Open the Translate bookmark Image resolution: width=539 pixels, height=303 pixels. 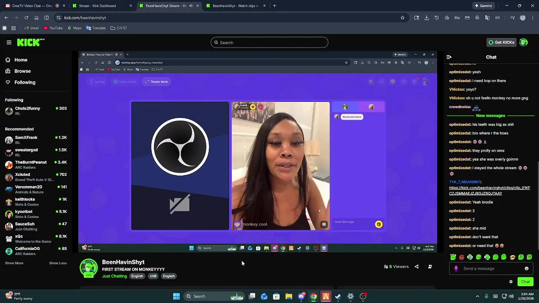pyautogui.click(x=96, y=28)
